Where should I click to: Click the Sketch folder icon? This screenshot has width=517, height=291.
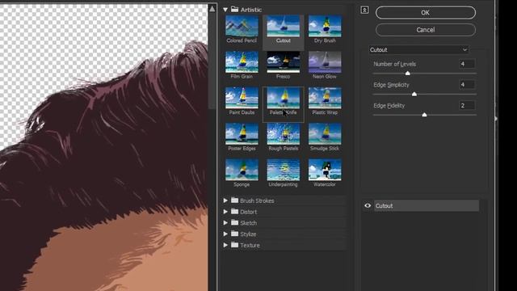click(235, 222)
